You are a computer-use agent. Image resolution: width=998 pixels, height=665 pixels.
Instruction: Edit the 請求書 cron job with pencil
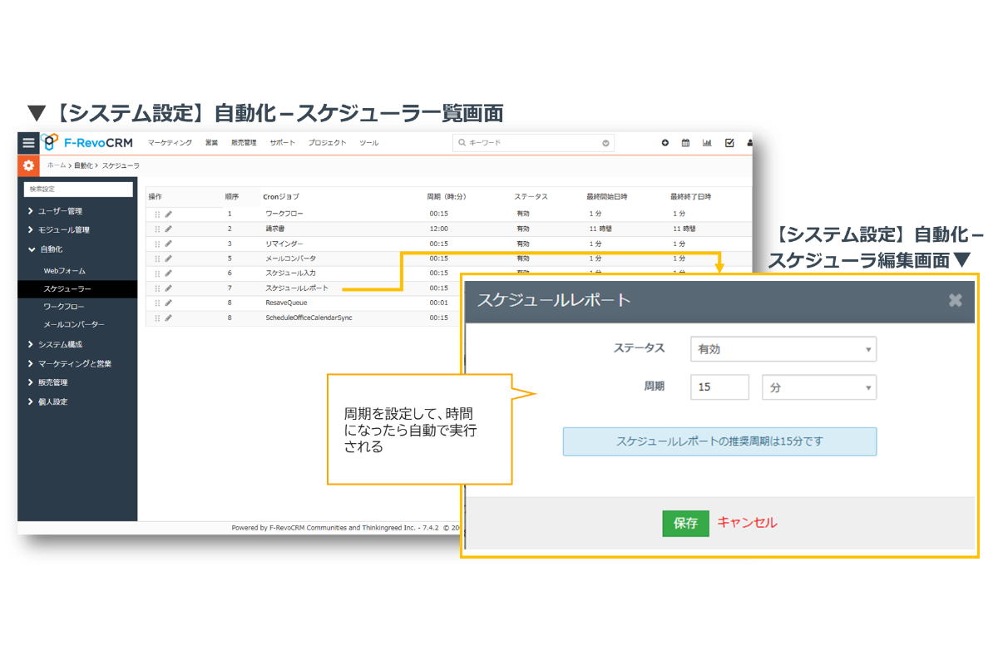tap(168, 229)
